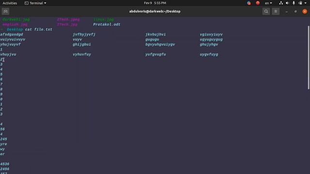Open Activities overview
The height and width of the screenshot is (174, 310).
[10, 3]
